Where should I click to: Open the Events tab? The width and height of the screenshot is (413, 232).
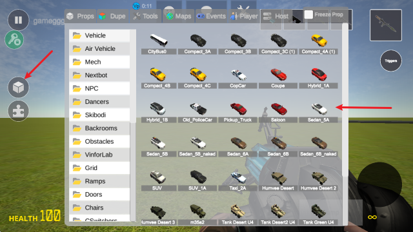(x=211, y=16)
